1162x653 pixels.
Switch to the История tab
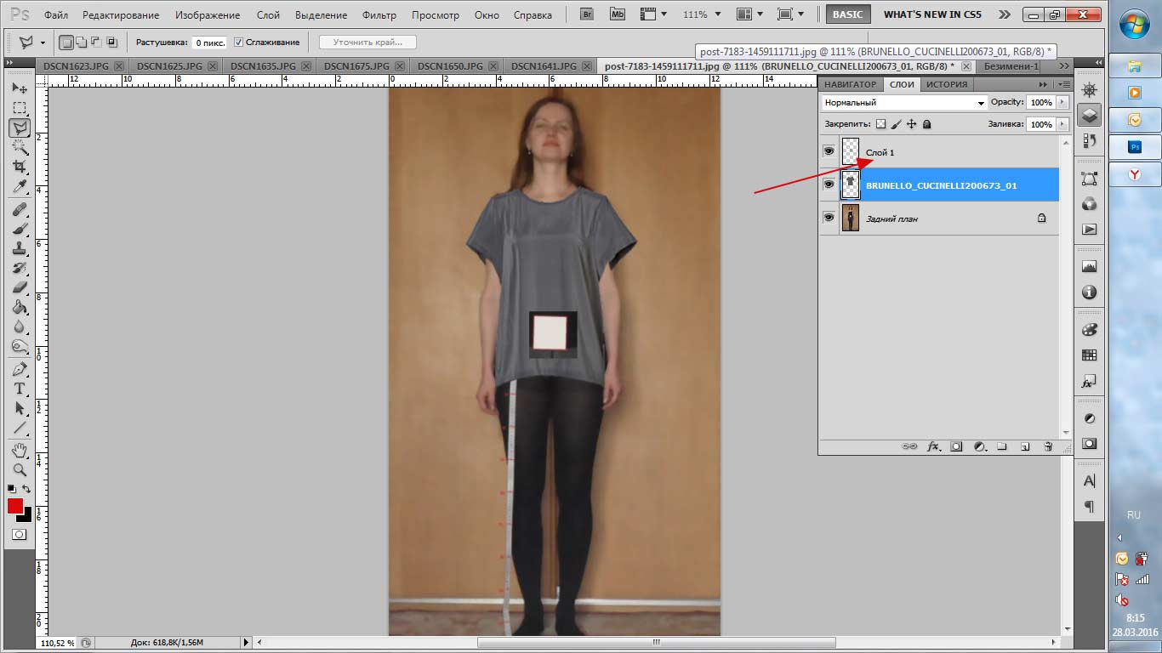(x=947, y=84)
